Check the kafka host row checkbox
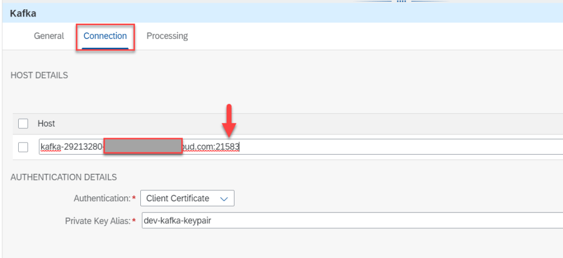Viewport: 563px width, 258px height. coord(23,147)
